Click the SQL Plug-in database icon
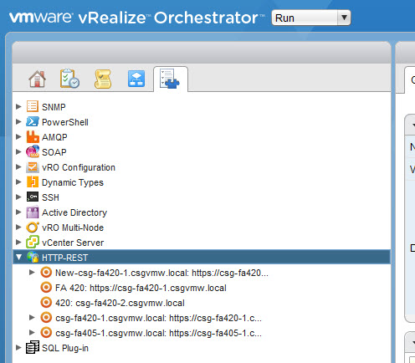Viewport: 415px width, 363px height. 33,347
